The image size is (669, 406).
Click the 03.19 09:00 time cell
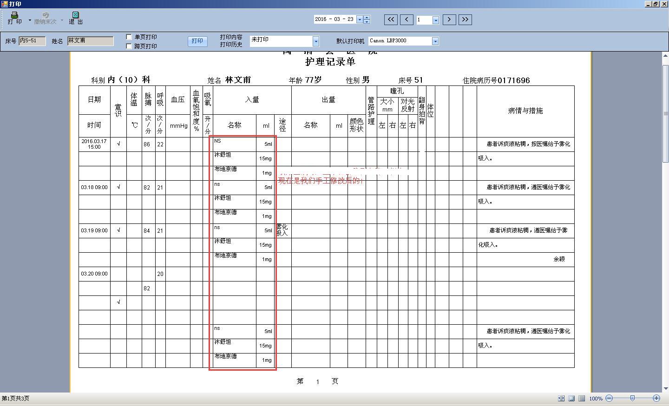(x=94, y=230)
